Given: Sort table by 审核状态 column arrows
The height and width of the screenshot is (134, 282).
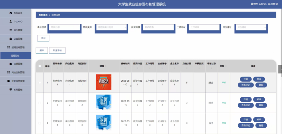Looking at the screenshot, I should pyautogui.click(x=212, y=68).
